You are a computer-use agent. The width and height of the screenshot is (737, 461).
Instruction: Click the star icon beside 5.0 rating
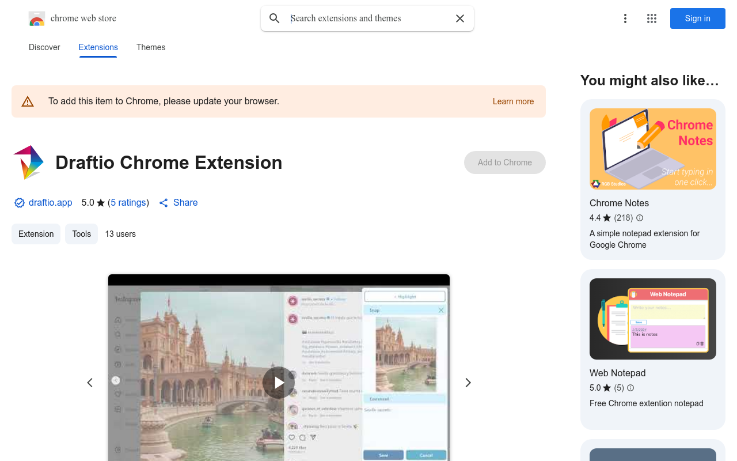(x=101, y=203)
